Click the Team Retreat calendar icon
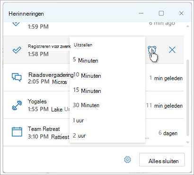The height and width of the screenshot is (175, 194). click(x=17, y=132)
